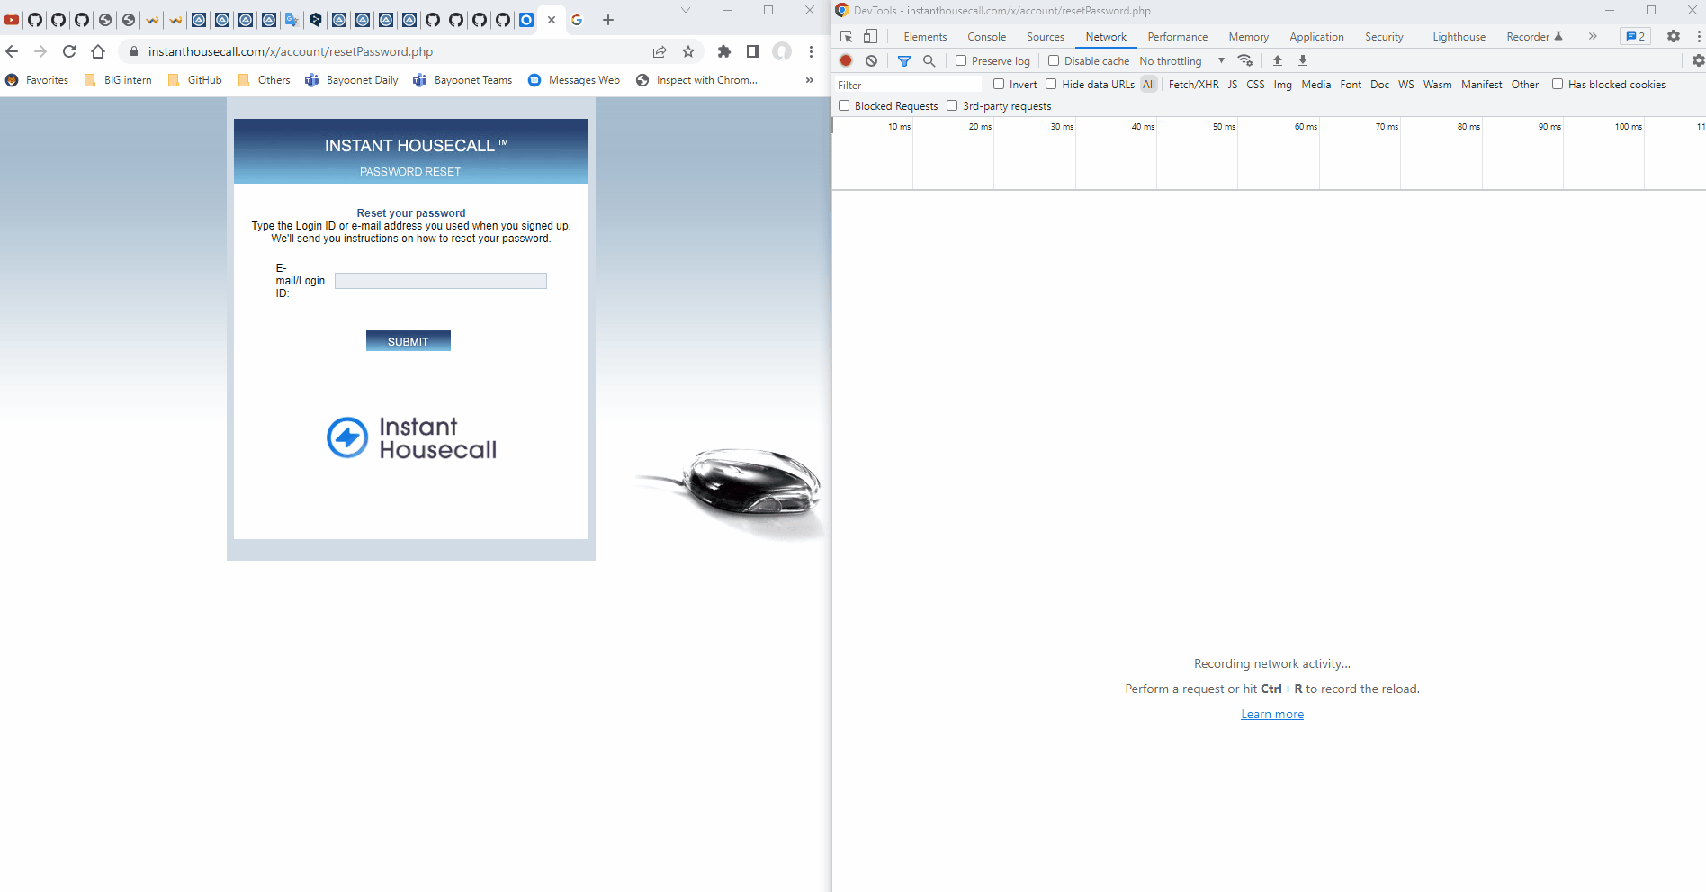
Task: Toggle the device toolbar icon
Action: pyautogui.click(x=869, y=36)
